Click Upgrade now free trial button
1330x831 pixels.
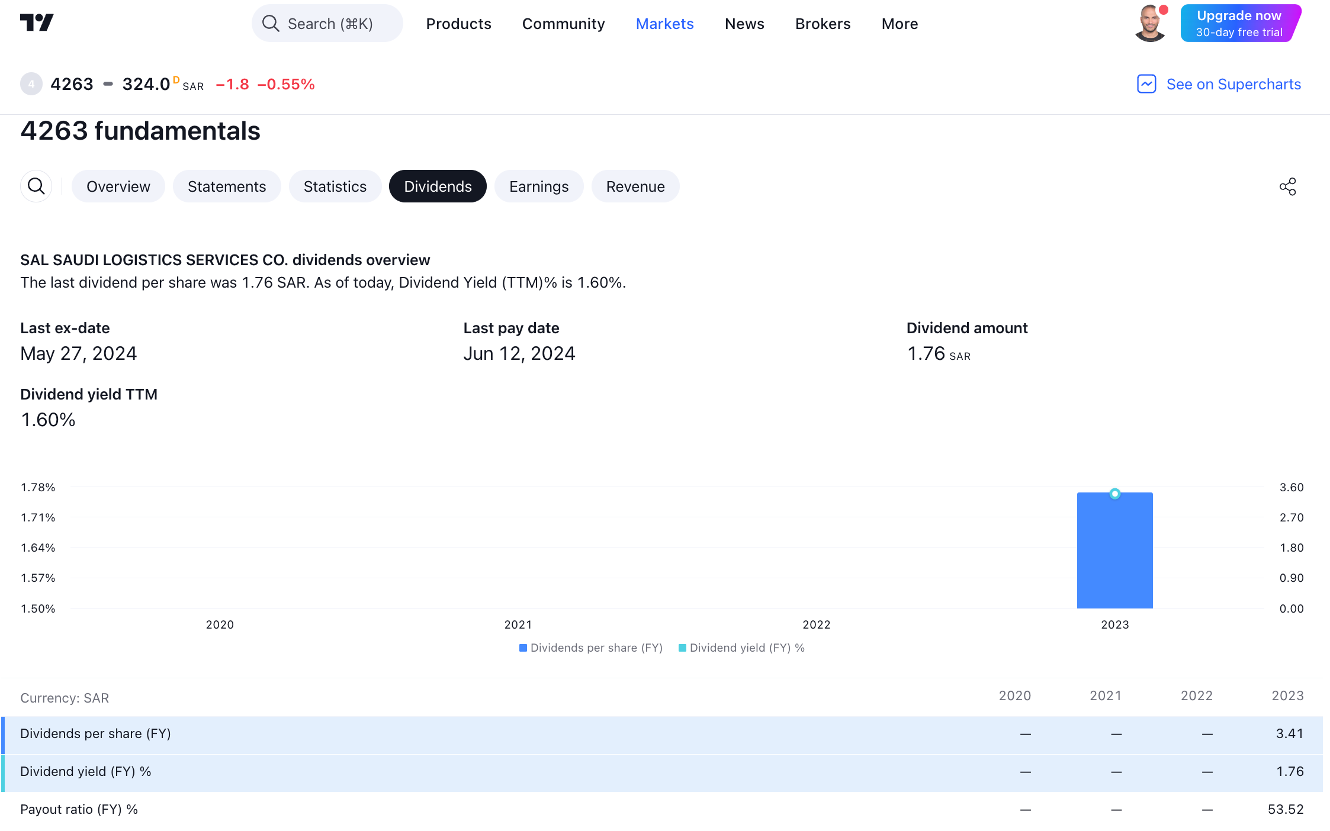click(1239, 24)
